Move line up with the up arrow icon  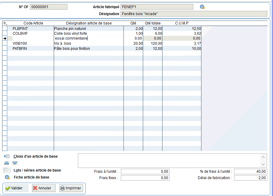[7, 163]
